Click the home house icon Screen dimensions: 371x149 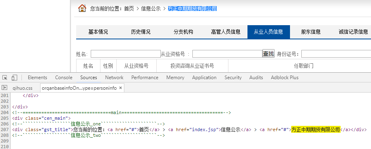82,8
